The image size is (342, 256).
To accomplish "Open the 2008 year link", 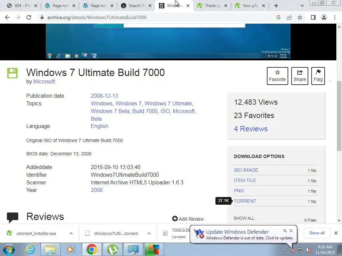I will [97, 190].
